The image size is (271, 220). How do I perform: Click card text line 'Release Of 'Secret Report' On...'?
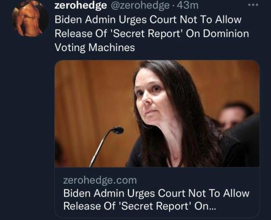[139, 206]
